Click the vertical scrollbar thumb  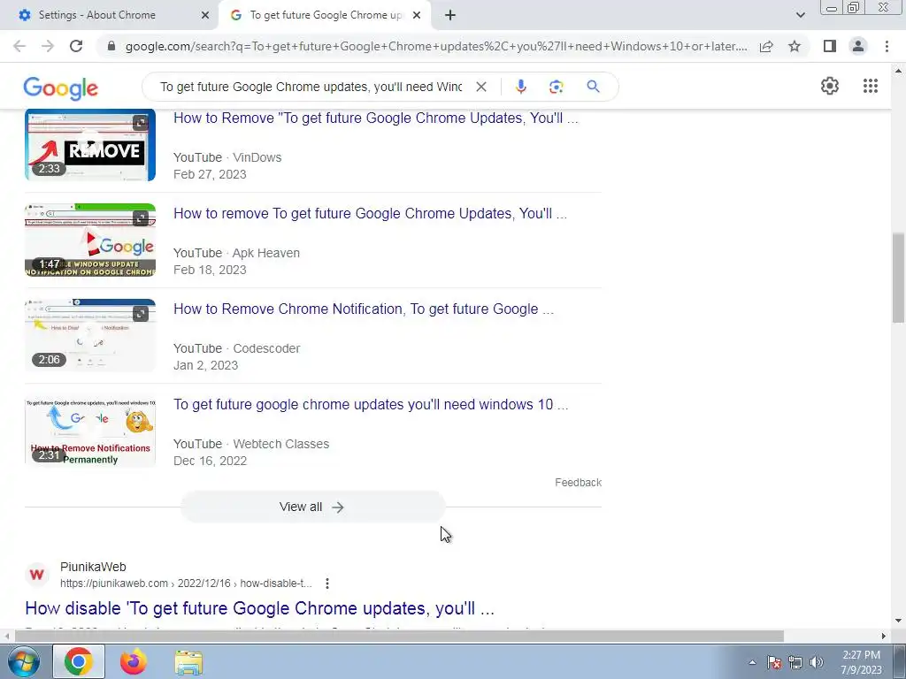click(x=898, y=278)
